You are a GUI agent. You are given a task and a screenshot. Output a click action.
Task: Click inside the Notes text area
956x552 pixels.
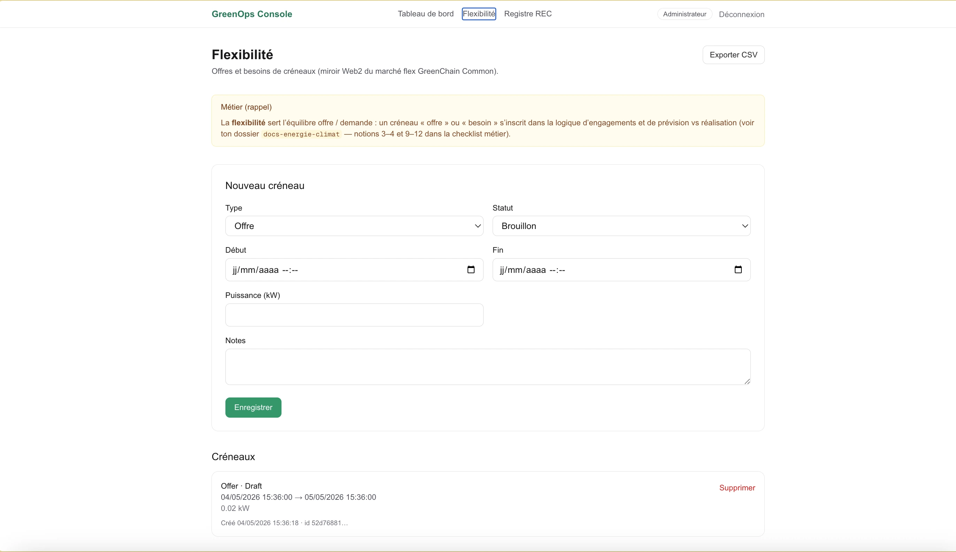488,367
